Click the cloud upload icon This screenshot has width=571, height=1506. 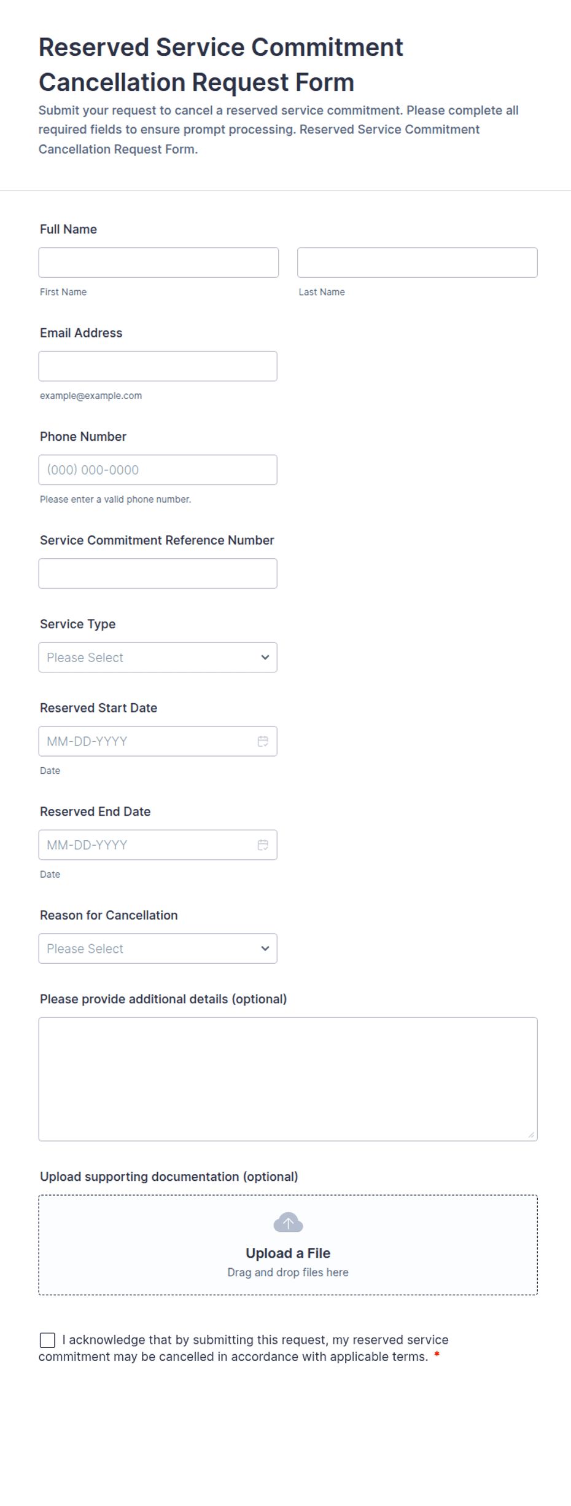click(x=288, y=1223)
